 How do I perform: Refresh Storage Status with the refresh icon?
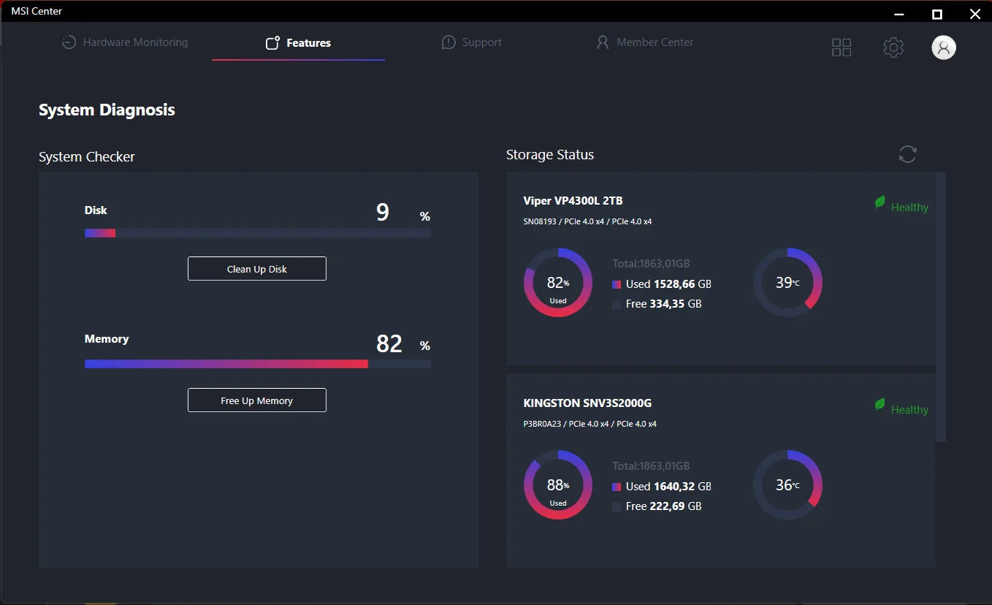[907, 154]
